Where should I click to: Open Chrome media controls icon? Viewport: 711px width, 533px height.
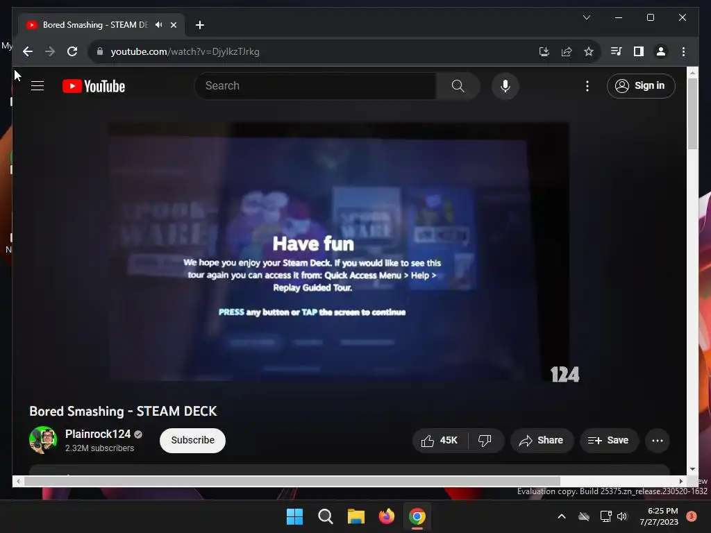coord(617,51)
